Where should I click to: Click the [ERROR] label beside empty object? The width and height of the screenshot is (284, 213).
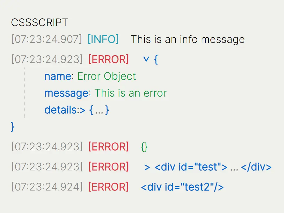108,147
